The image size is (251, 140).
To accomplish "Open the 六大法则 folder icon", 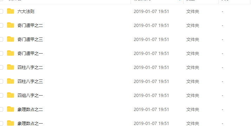I will [x=11, y=11].
